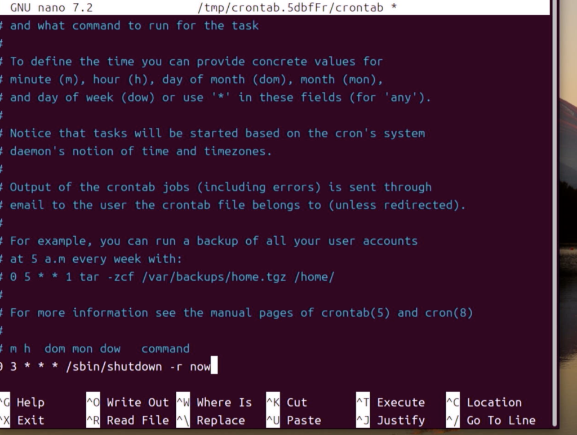Click the terminal window's right scrollbar edge
The width and height of the screenshot is (577, 435).
[x=555, y=214]
